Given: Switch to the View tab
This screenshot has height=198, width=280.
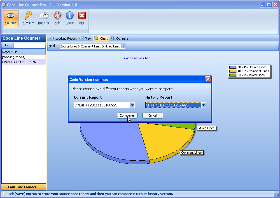Looking at the screenshot, I should pos(85,38).
